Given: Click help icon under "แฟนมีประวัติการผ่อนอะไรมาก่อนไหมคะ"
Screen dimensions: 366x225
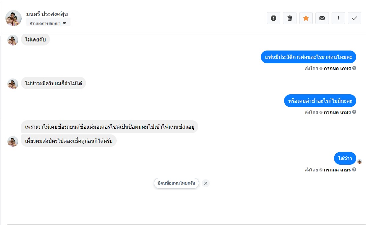Looking at the screenshot, I should tap(354, 68).
